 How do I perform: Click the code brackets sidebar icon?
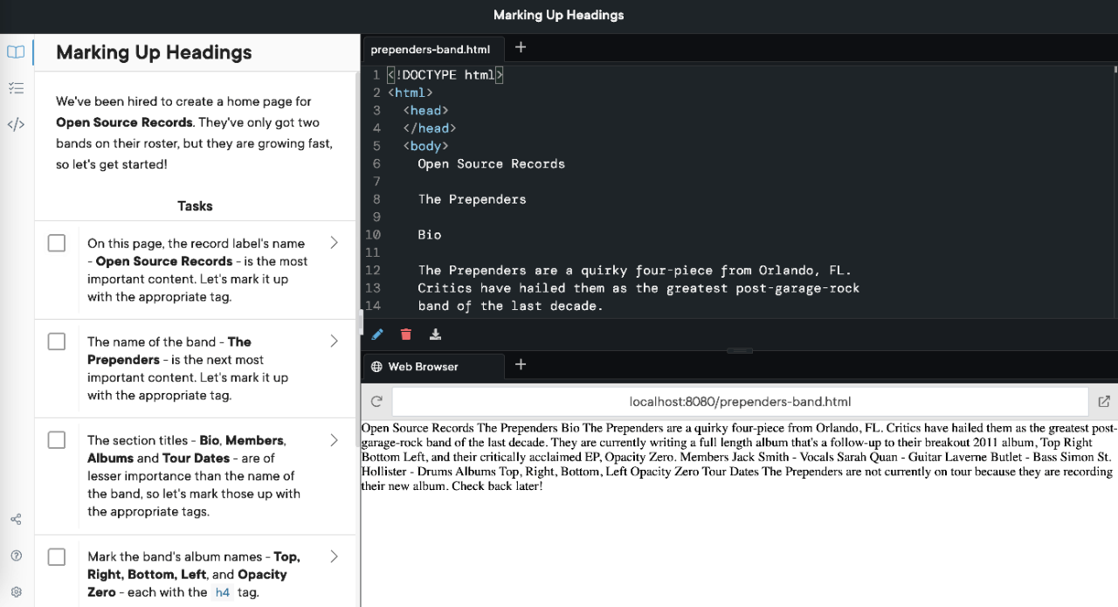[16, 124]
